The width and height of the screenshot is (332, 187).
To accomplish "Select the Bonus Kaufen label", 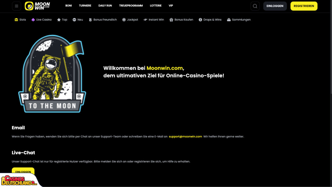I will [x=184, y=20].
